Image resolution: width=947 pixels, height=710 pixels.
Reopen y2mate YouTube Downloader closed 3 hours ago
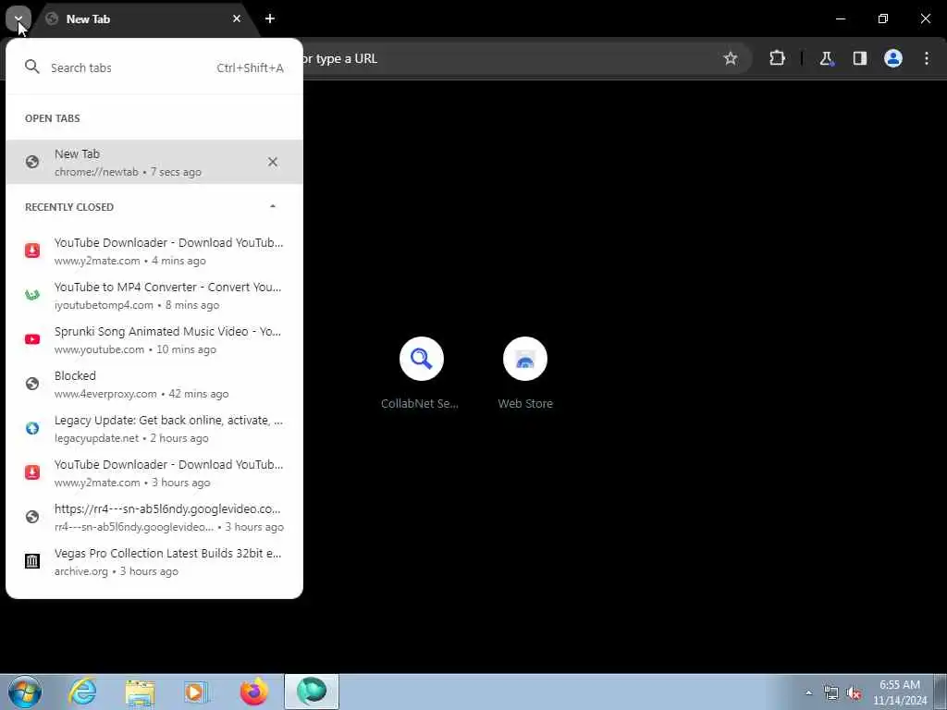(x=154, y=472)
